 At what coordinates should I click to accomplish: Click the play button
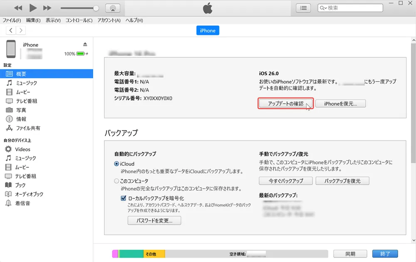pos(33,8)
